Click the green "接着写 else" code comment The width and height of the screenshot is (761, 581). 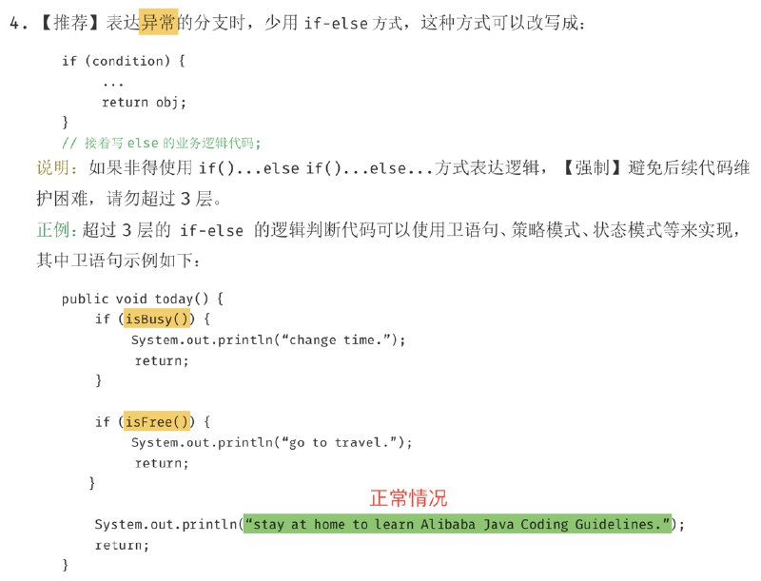click(160, 143)
